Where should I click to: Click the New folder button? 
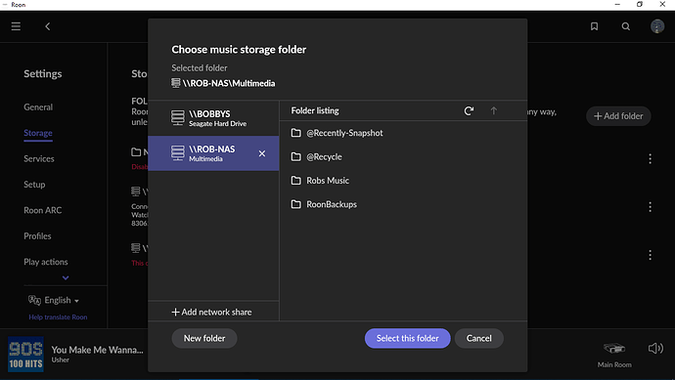coord(204,338)
